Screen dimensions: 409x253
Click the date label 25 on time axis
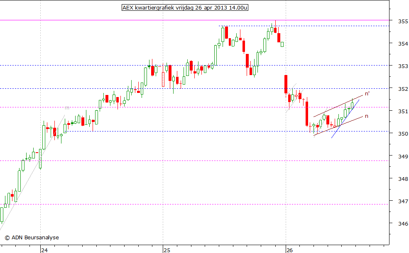(x=167, y=250)
